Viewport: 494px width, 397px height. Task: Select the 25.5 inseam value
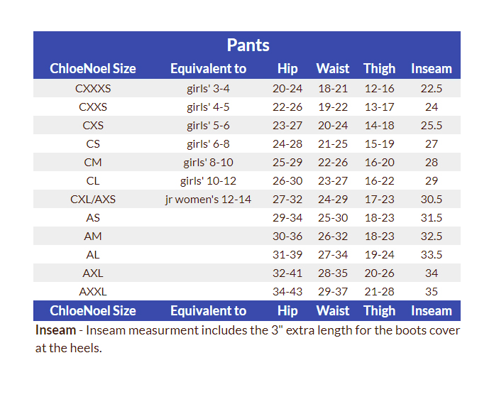431,126
